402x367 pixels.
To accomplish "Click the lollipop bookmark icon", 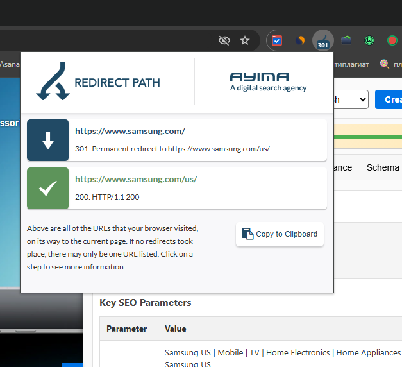I will [x=384, y=64].
